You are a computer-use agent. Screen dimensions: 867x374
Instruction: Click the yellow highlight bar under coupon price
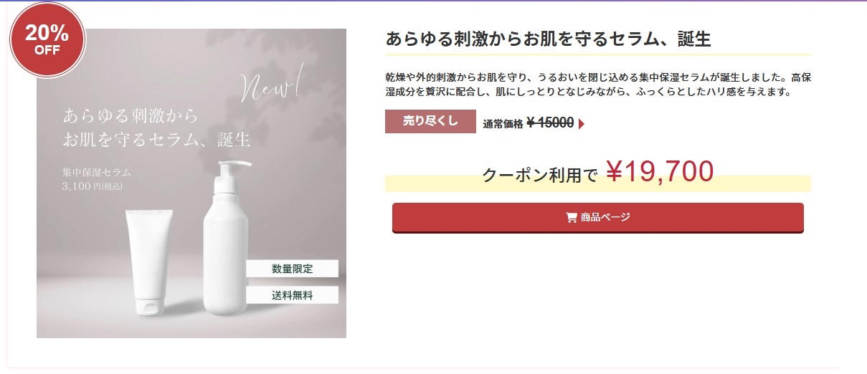tap(760, 185)
